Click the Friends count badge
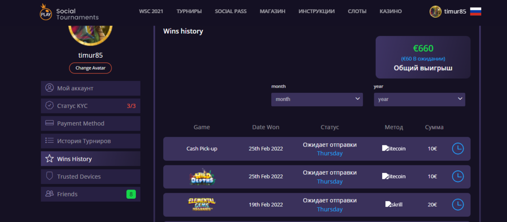Viewport: 507px width, 222px height. click(x=131, y=194)
